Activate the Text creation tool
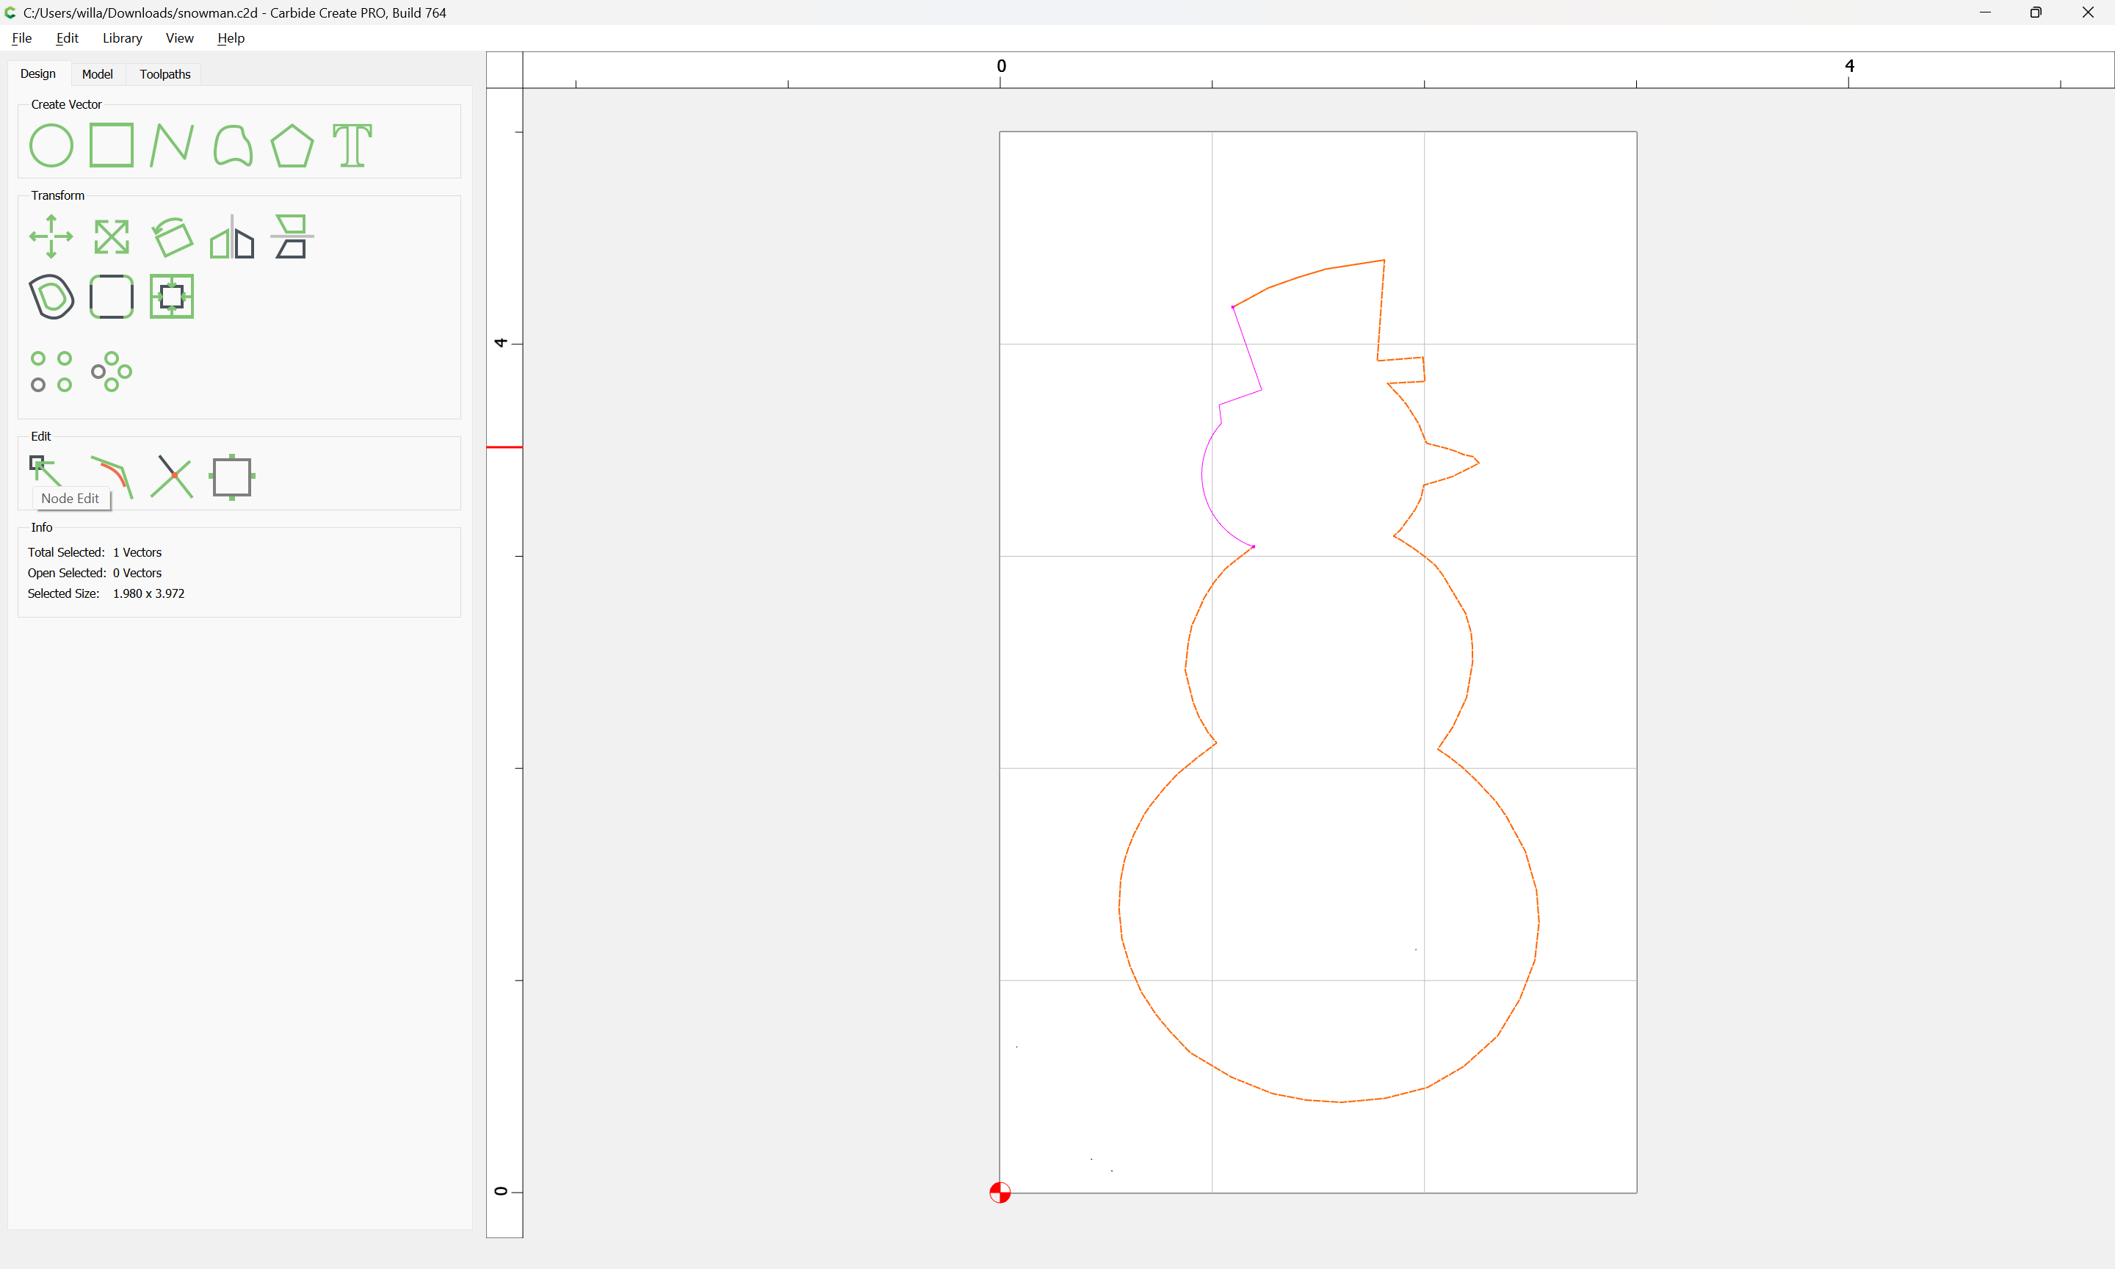Image resolution: width=2115 pixels, height=1269 pixels. click(x=352, y=145)
